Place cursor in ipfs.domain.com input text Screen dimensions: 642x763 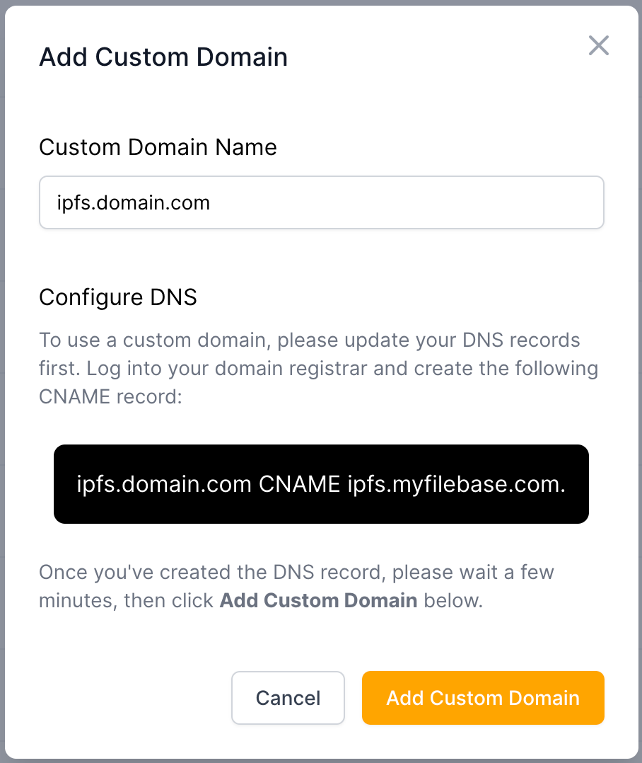point(134,203)
